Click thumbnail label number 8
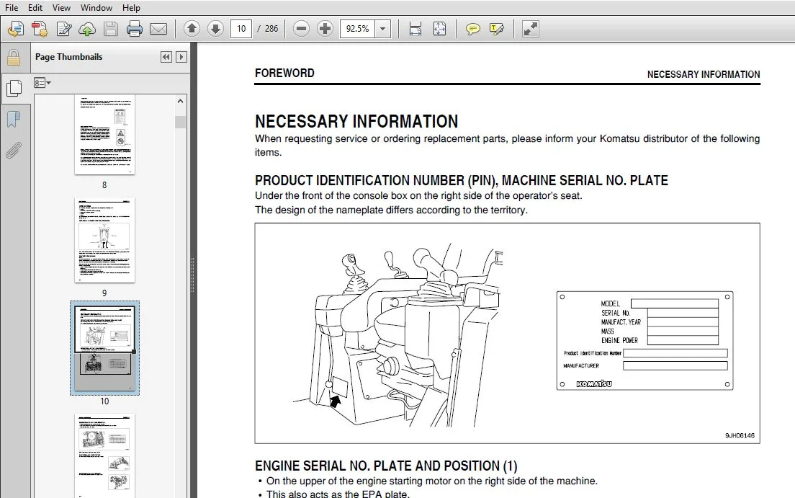This screenshot has height=498, width=795. 104,184
